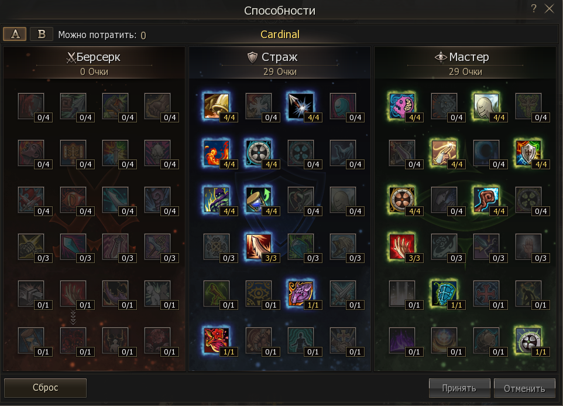Switch to skill preset A

15,34
